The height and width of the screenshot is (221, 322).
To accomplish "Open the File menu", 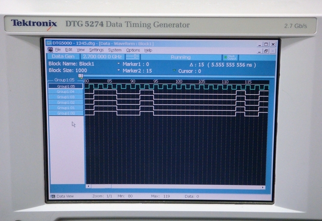I will pos(58,50).
